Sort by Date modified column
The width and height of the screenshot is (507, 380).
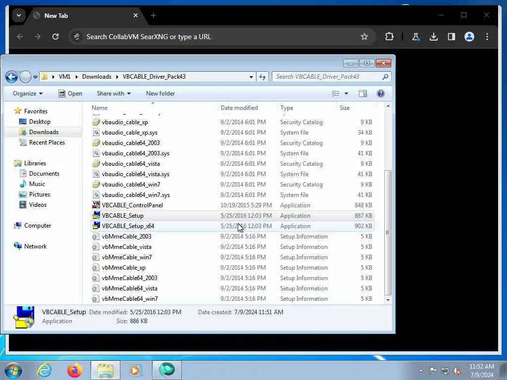point(248,107)
